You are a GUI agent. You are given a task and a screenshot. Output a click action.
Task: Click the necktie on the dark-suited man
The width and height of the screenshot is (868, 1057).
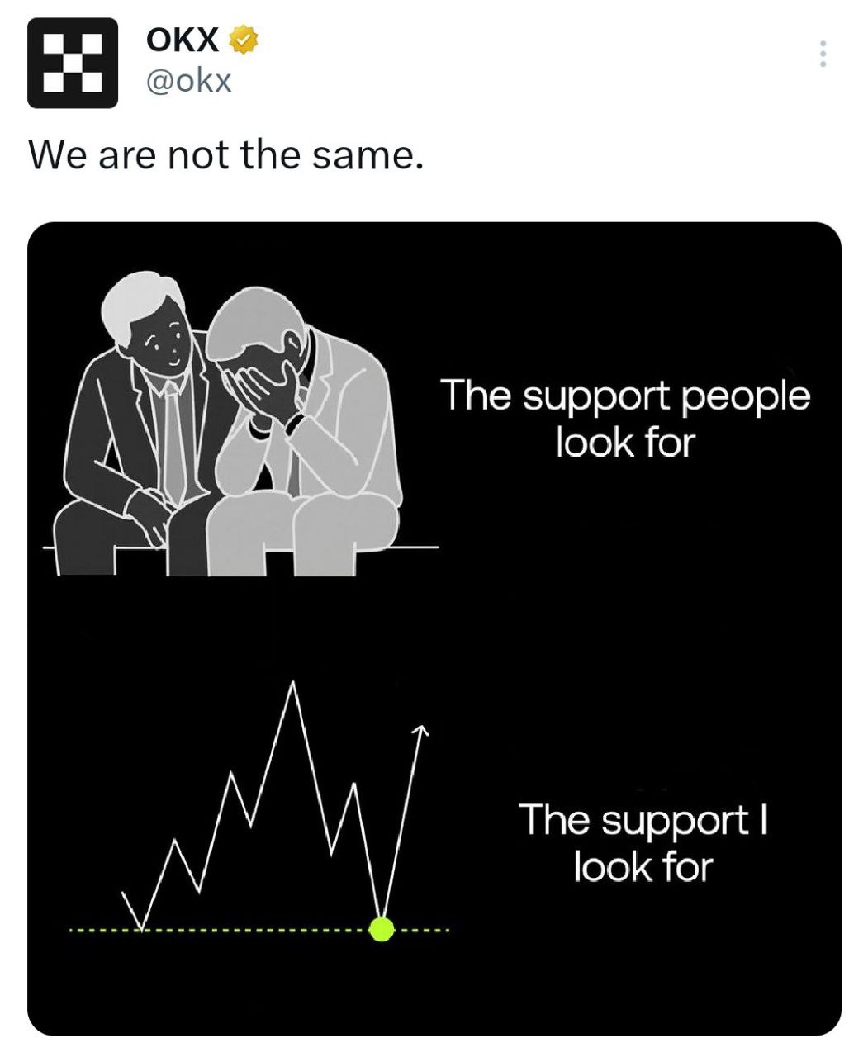coord(173,442)
